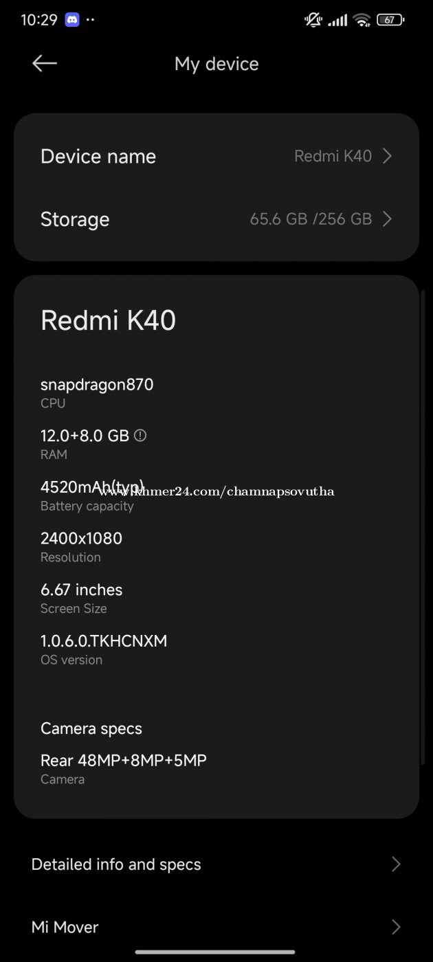The image size is (433, 962).
Task: Open the Storage row
Action: click(216, 219)
